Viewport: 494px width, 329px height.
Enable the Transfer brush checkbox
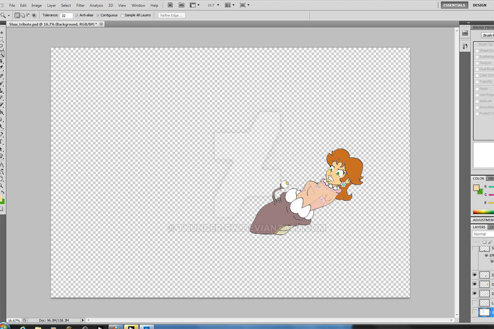(x=477, y=82)
